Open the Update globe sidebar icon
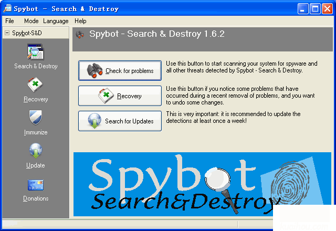Screen dimensions: 336x231 pos(36,151)
